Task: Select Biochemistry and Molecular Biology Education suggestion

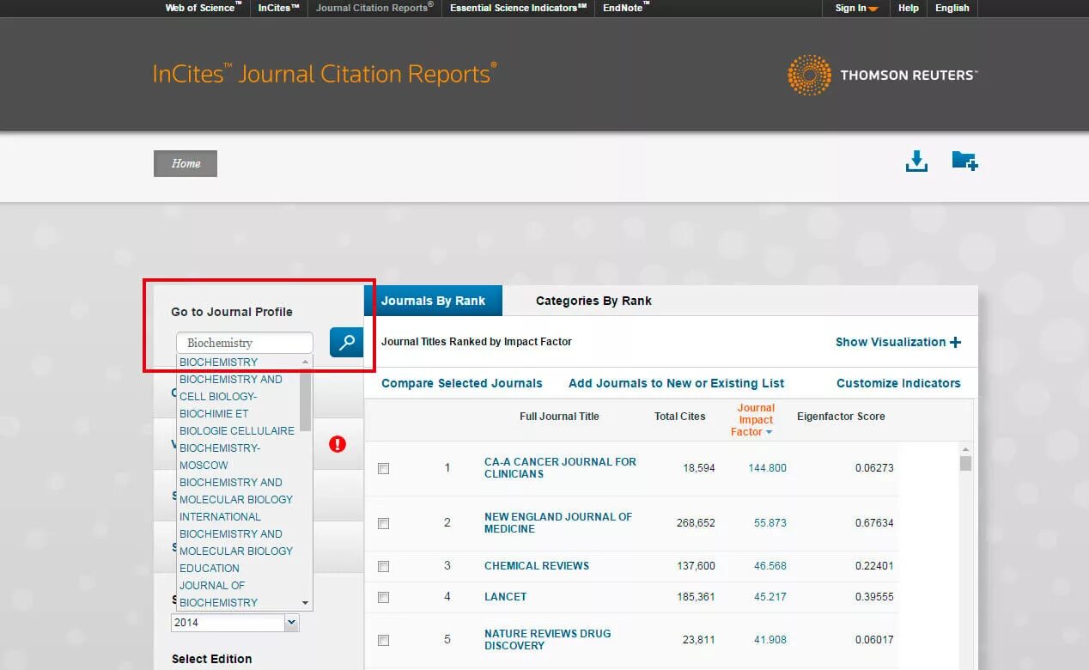Action: [x=236, y=551]
